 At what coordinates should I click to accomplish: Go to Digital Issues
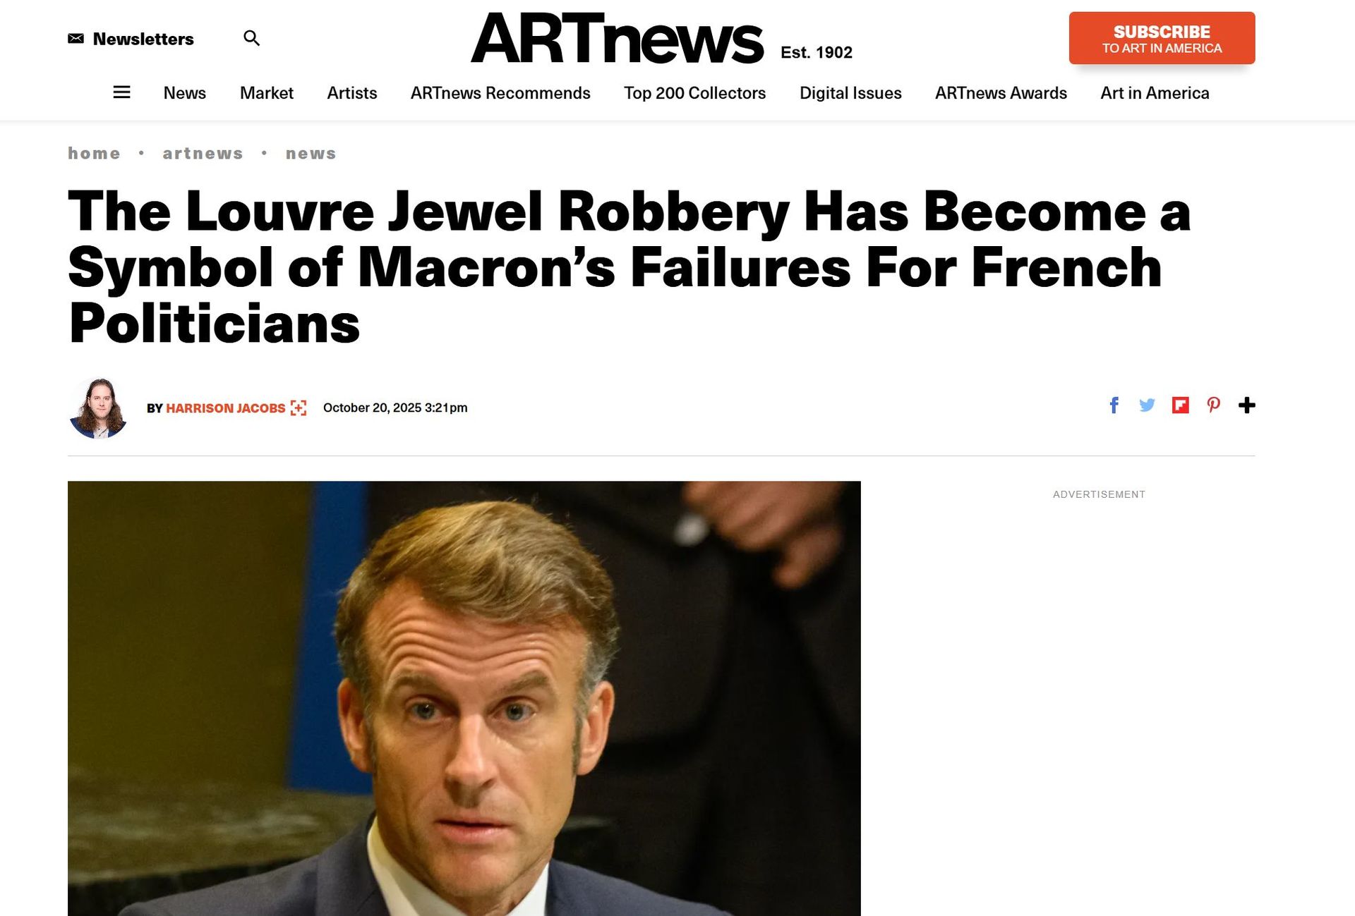pyautogui.click(x=850, y=93)
